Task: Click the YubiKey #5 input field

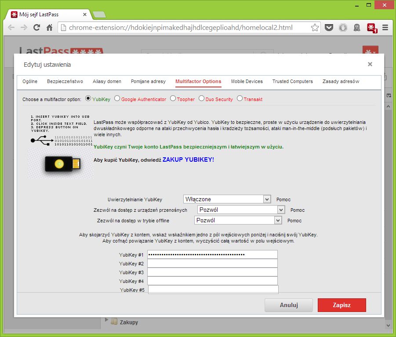Action: tap(213, 289)
